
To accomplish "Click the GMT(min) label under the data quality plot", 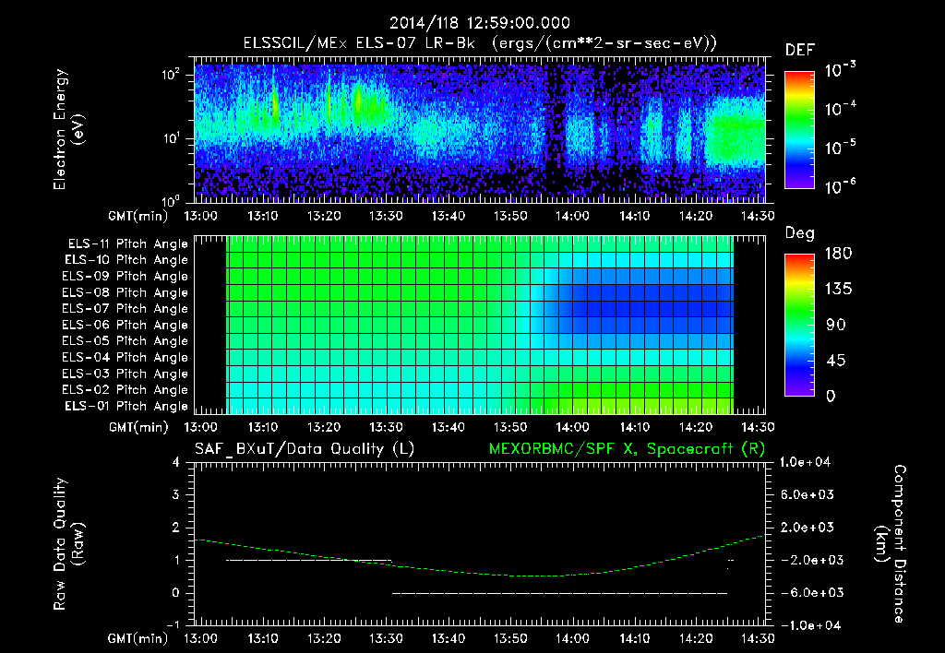I will coord(138,638).
